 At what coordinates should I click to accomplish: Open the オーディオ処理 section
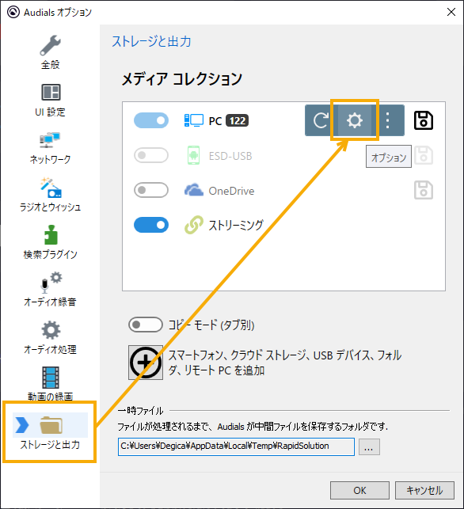click(51, 337)
